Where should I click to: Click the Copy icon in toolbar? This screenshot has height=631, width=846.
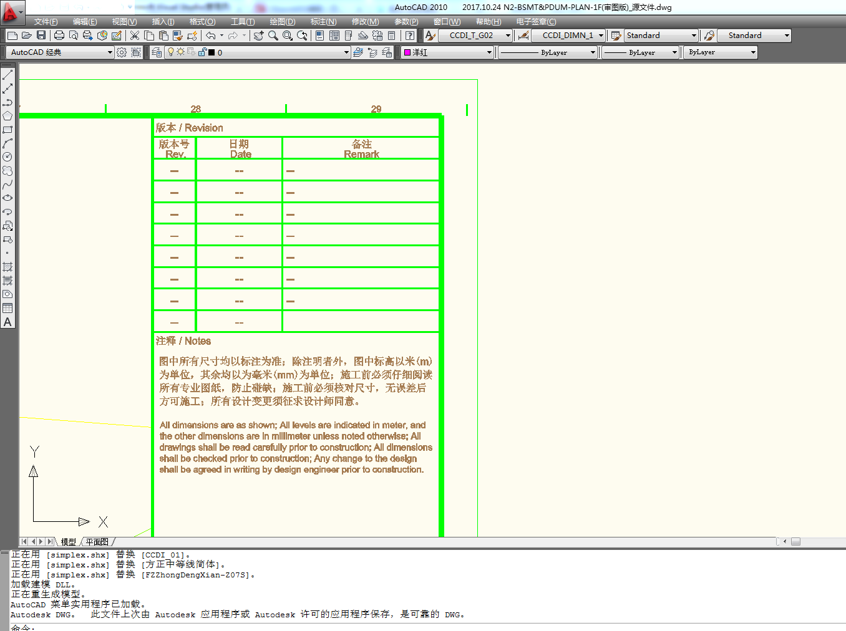pyautogui.click(x=149, y=36)
